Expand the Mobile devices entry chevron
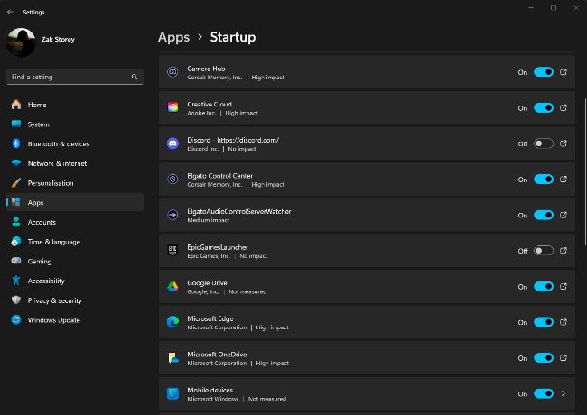 click(x=564, y=393)
